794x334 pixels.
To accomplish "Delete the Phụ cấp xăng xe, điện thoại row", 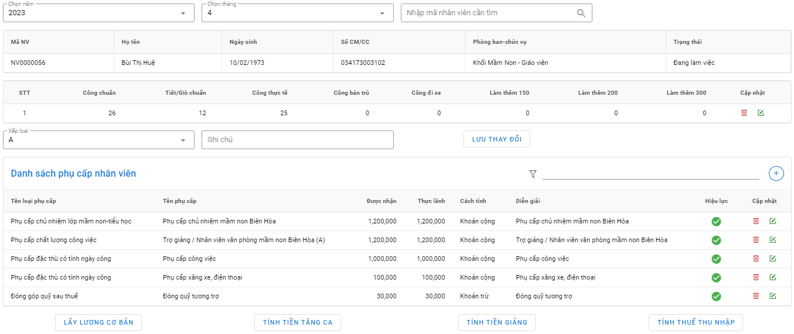I will 756,277.
